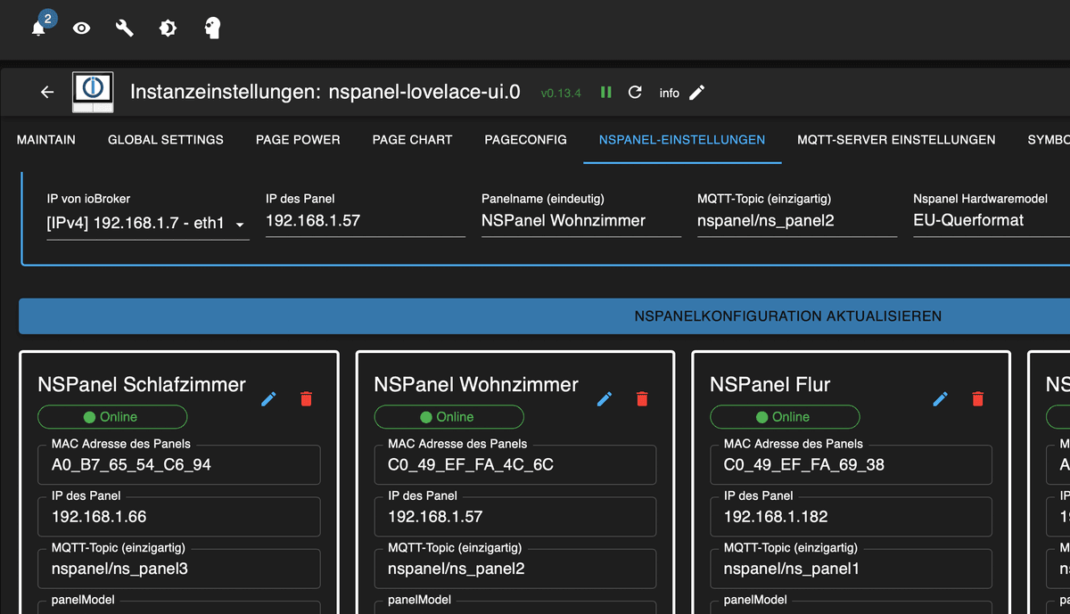1070x614 pixels.
Task: Click the pencil icon next to info
Action: pyautogui.click(x=697, y=93)
